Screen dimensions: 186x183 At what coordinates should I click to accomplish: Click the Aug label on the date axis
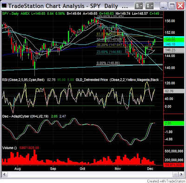click(x=18, y=169)
